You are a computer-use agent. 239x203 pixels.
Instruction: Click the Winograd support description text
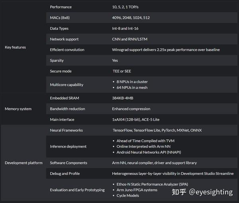point(166,50)
